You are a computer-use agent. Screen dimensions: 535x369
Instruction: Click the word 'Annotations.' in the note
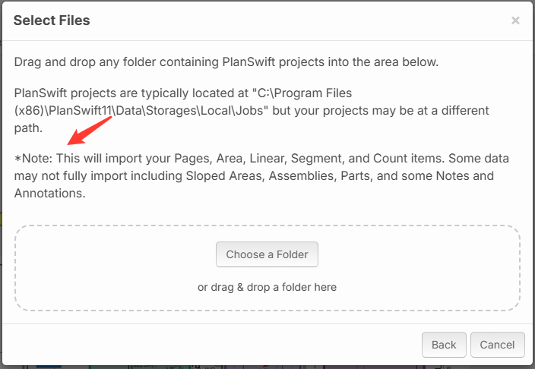coord(50,194)
